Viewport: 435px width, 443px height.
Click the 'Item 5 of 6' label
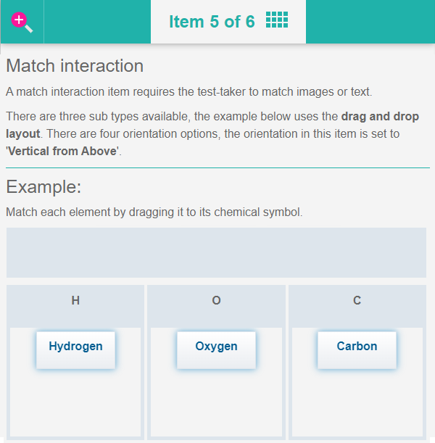212,22
